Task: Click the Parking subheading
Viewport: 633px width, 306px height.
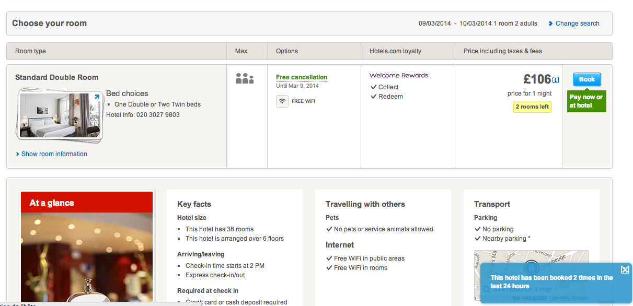Action: point(486,218)
